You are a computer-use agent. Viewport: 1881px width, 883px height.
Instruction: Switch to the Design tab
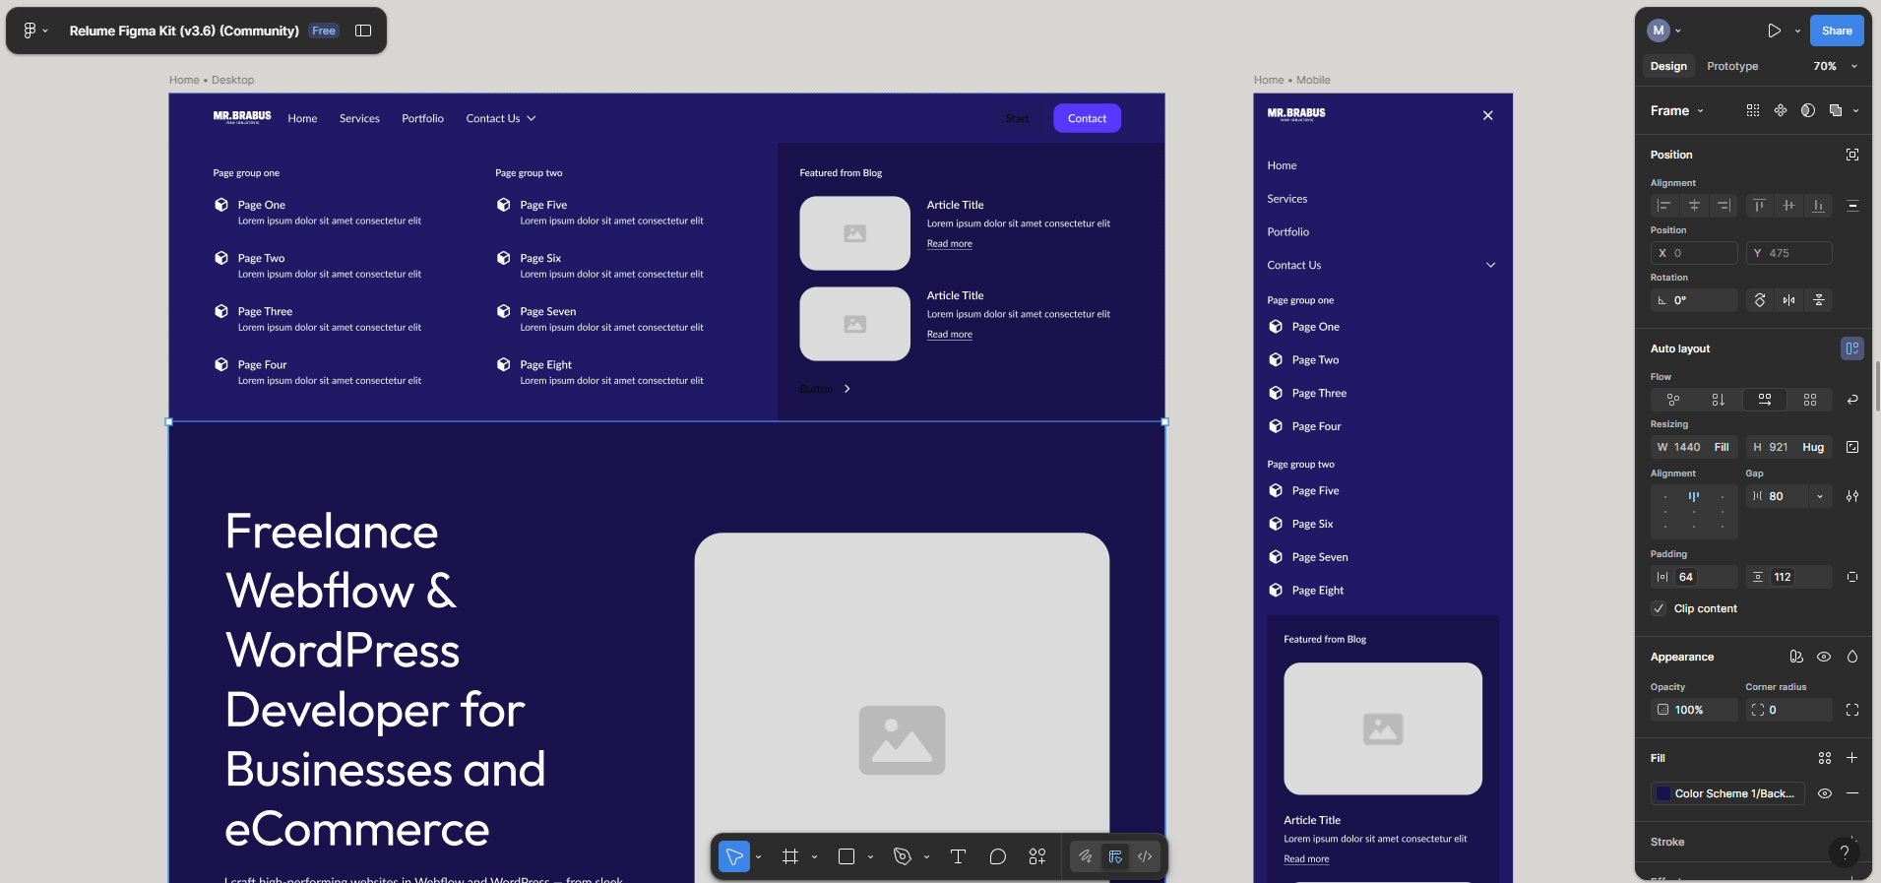coord(1668,66)
